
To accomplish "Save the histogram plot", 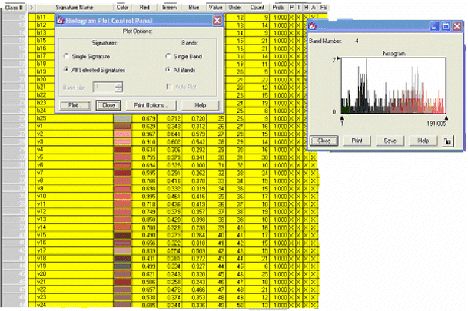I will pos(390,141).
